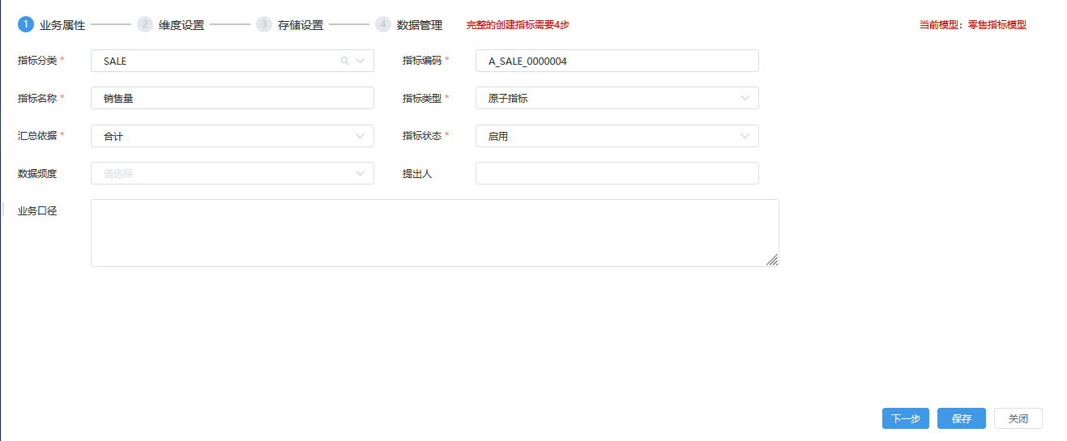Viewport: 1067px width, 441px height.
Task: Select step 2 维度设置
Action: [170, 24]
